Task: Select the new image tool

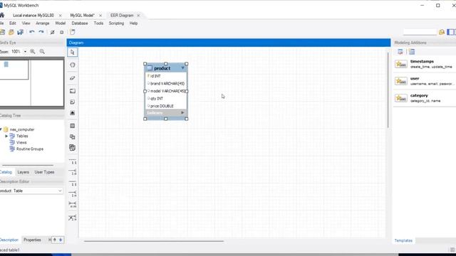Action: 73,113
